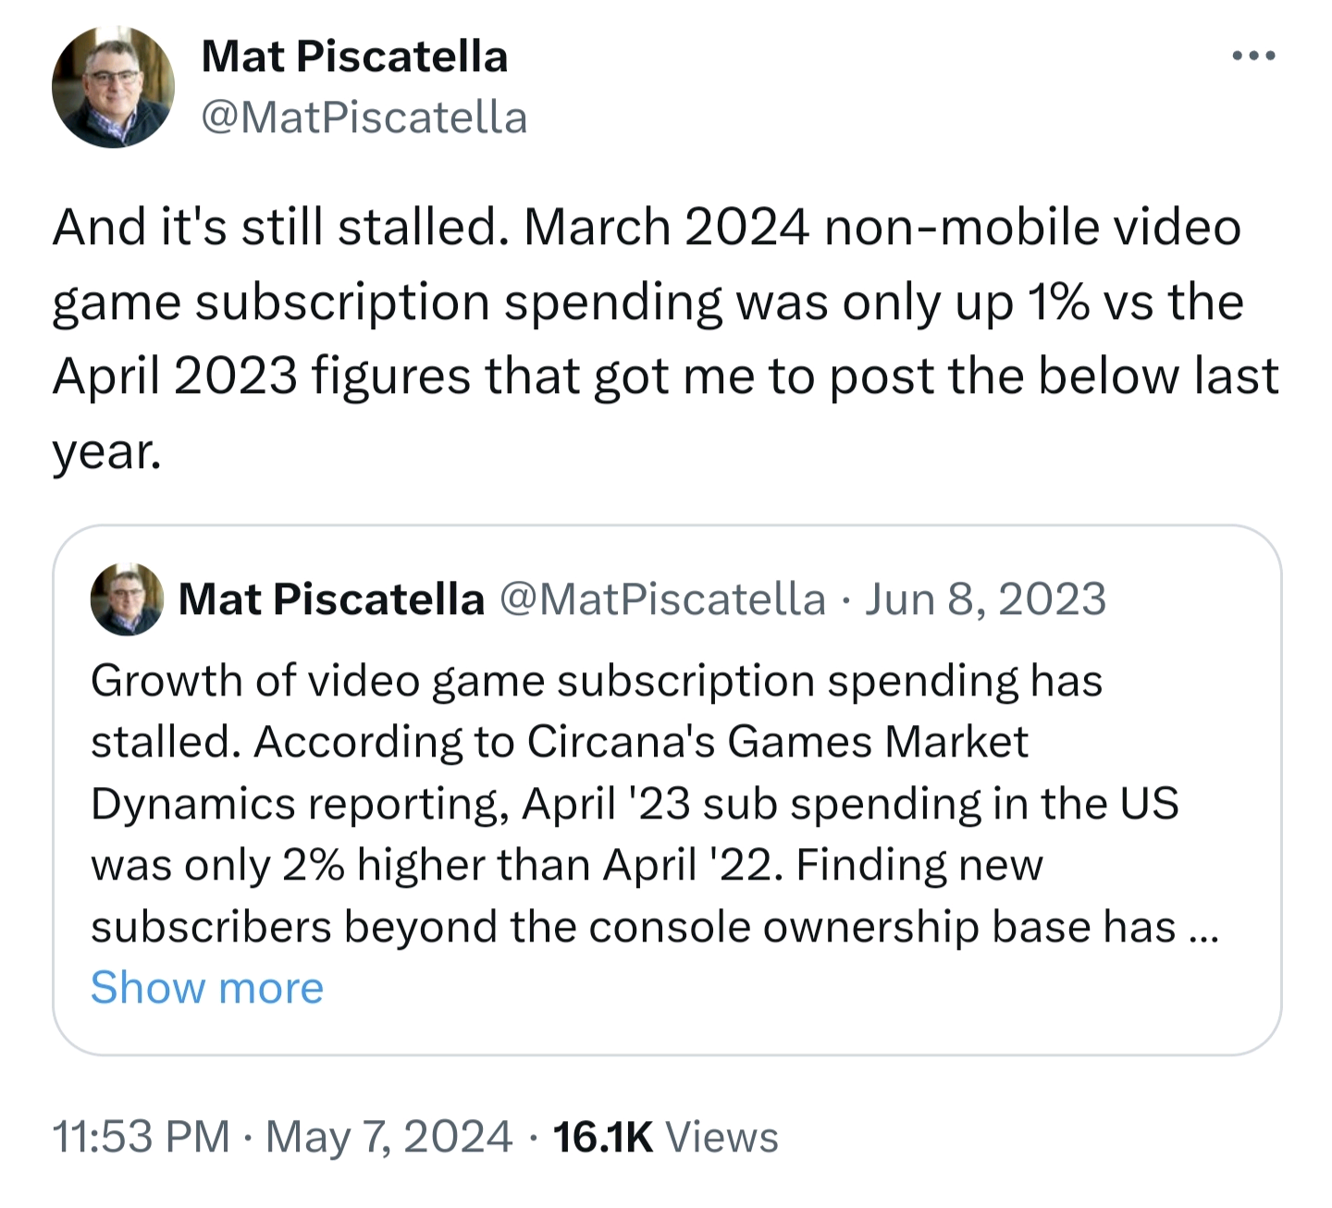Viewport: 1332px width, 1208px height.
Task: Click the "Views" label at the bottom
Action: 721,1137
